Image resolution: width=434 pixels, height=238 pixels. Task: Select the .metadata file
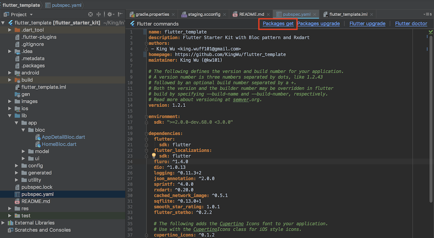[x=33, y=58]
